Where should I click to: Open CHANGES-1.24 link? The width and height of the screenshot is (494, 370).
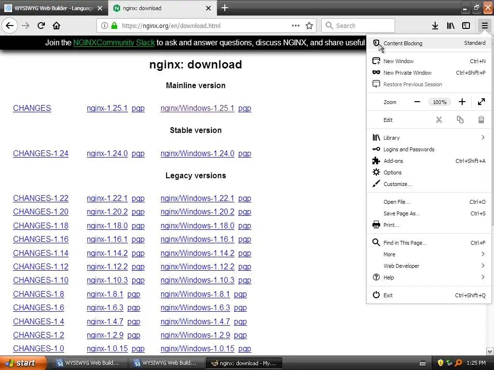tap(41, 154)
